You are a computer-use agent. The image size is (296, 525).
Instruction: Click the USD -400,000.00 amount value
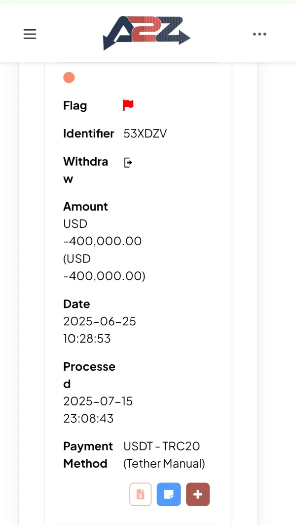tap(103, 241)
